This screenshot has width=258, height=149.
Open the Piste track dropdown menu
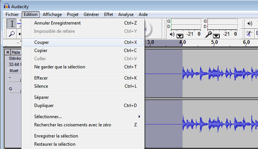pos(16,52)
